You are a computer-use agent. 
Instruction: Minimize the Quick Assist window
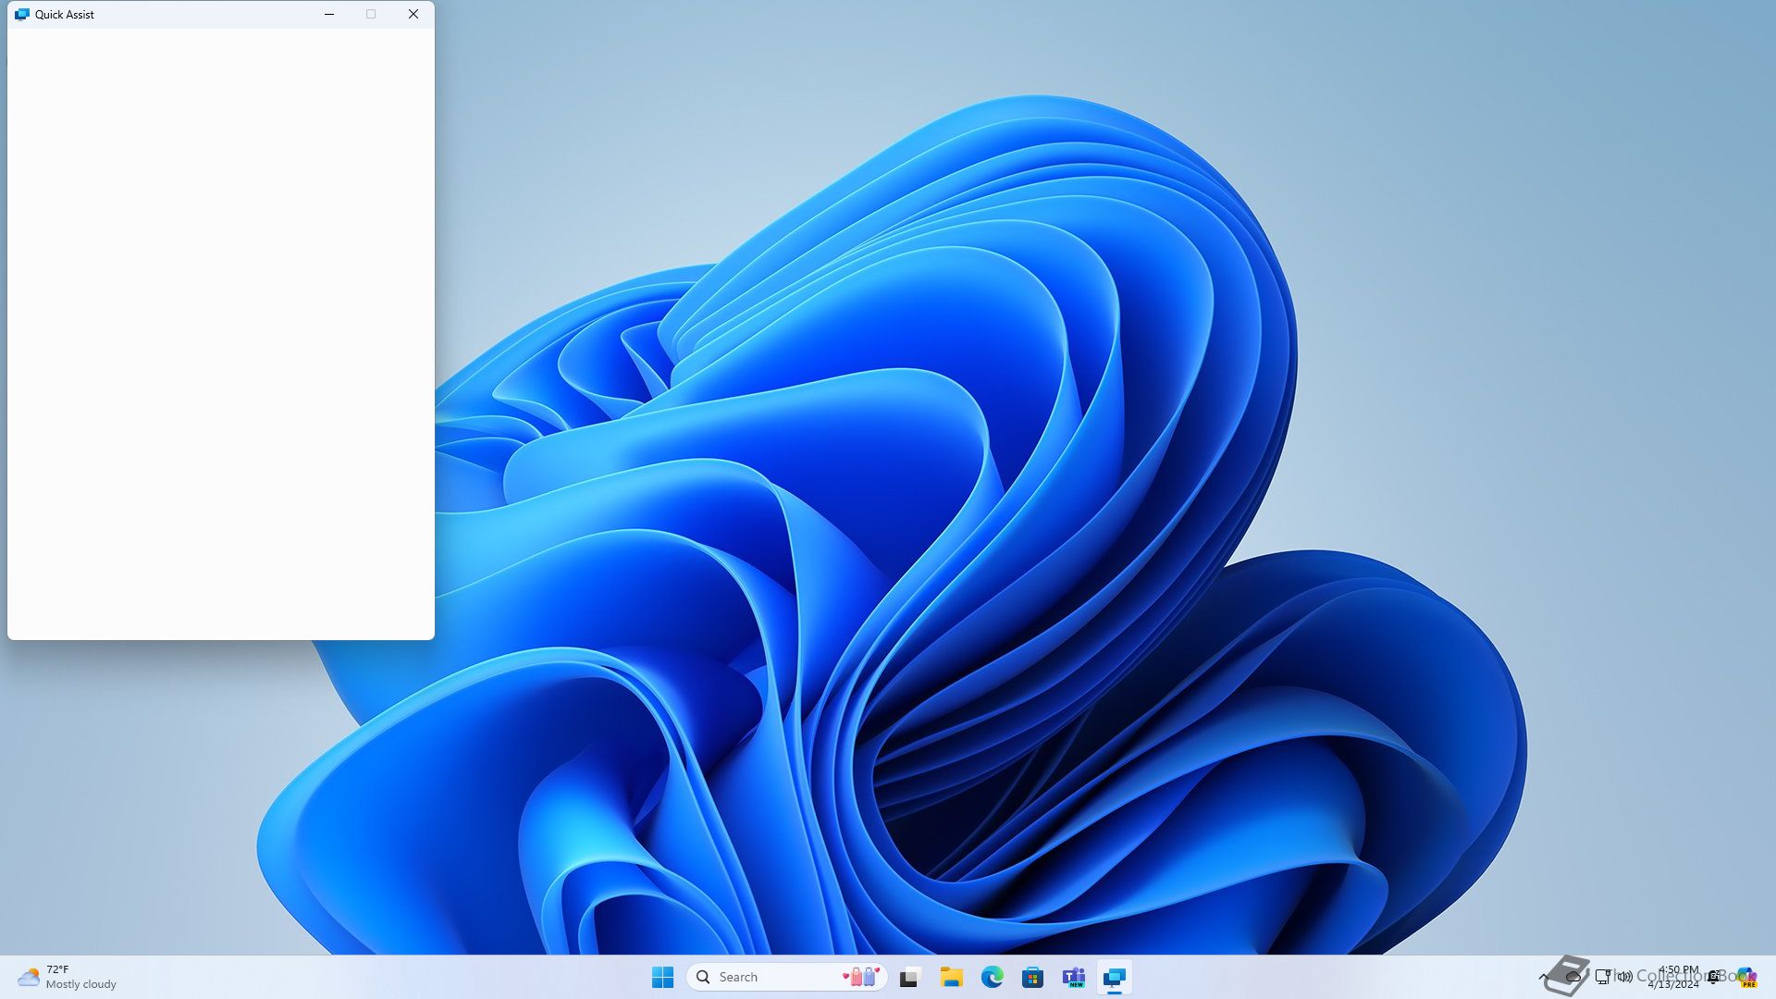[329, 14]
